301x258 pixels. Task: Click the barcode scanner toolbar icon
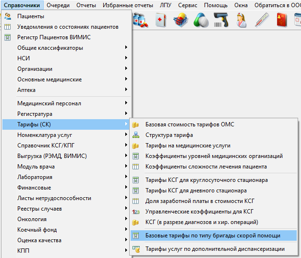click(x=220, y=20)
